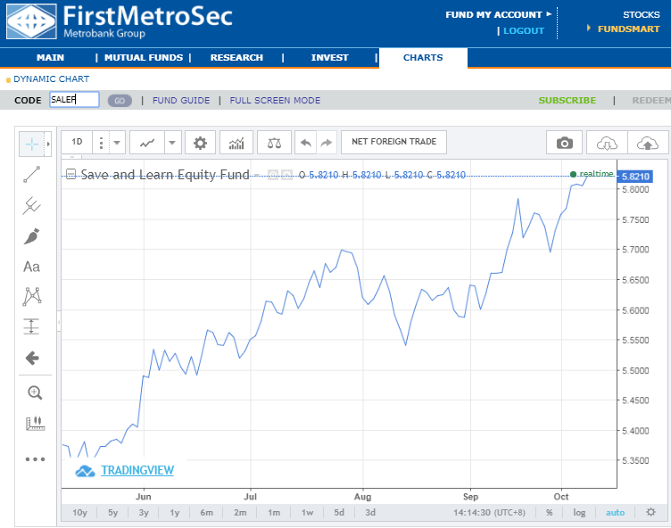Select the measure ruler tool with candles
The width and height of the screenshot is (671, 528).
[x=35, y=423]
